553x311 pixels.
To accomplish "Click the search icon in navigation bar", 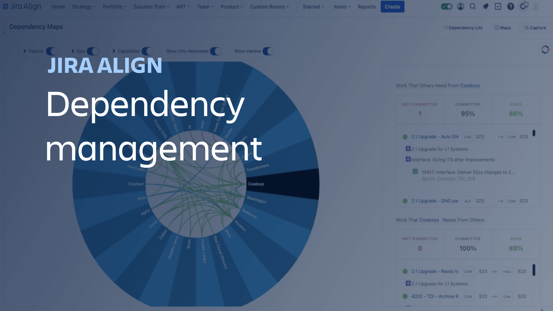I will tap(472, 7).
